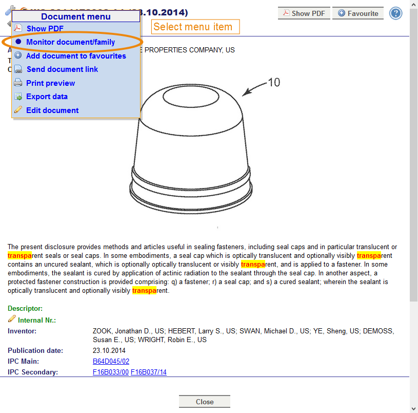
Task: Select Show PDF in the Document menu
Action: pyautogui.click(x=45, y=29)
